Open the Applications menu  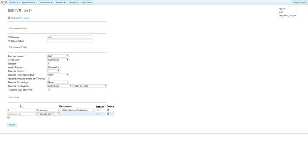(27, 2)
